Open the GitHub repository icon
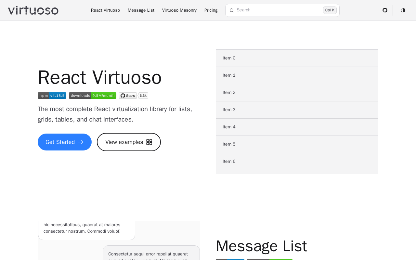This screenshot has width=416, height=260. (x=385, y=10)
